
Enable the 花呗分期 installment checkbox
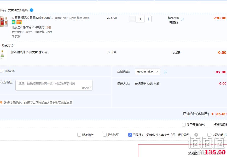pyautogui.click(x=209, y=135)
